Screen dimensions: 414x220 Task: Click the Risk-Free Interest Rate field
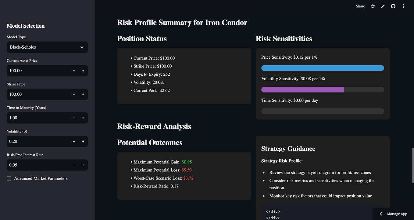click(x=37, y=165)
